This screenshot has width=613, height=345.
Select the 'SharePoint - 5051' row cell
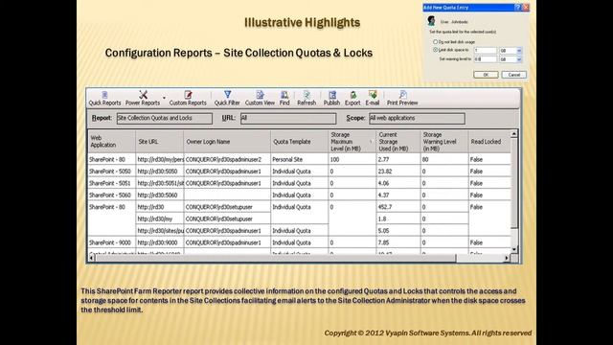(x=112, y=183)
